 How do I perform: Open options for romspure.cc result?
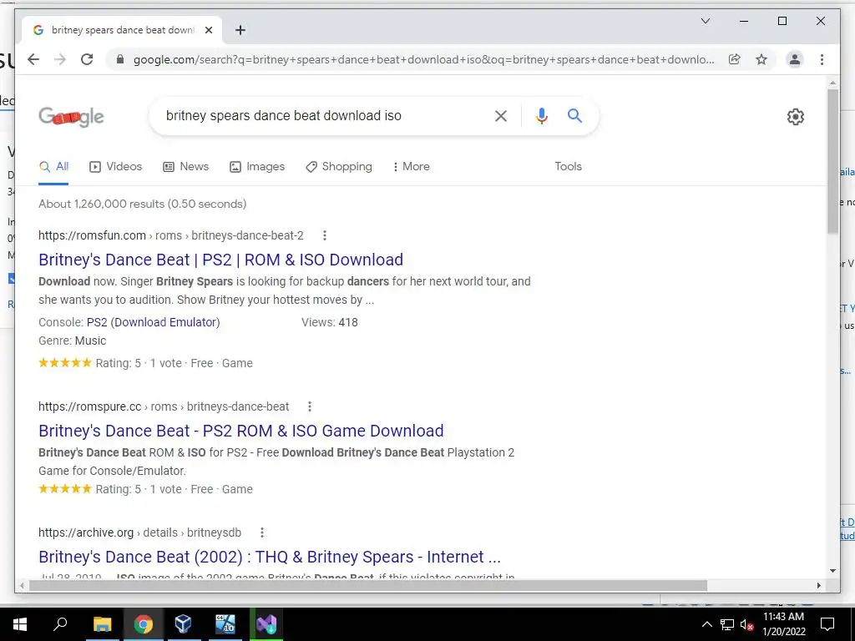click(310, 406)
